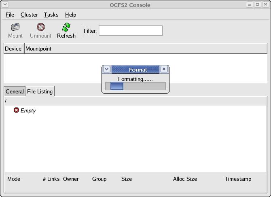Sort by the Mountpoint column header
This screenshot has width=271, height=197.
(146, 49)
